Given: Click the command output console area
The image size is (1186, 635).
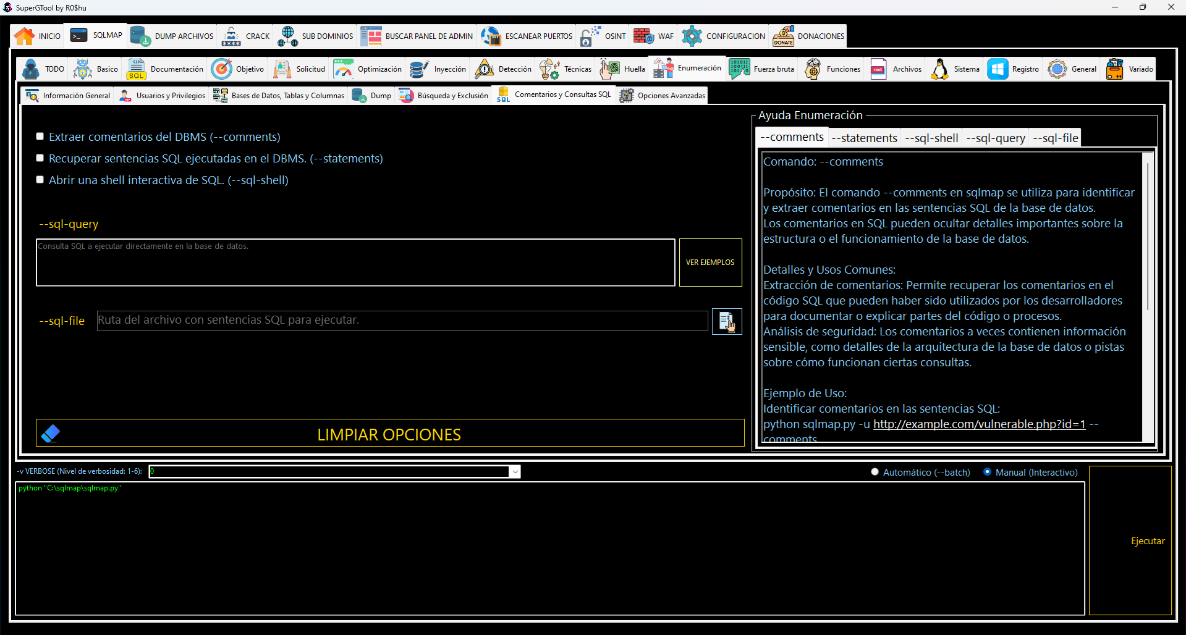Looking at the screenshot, I should (550, 549).
